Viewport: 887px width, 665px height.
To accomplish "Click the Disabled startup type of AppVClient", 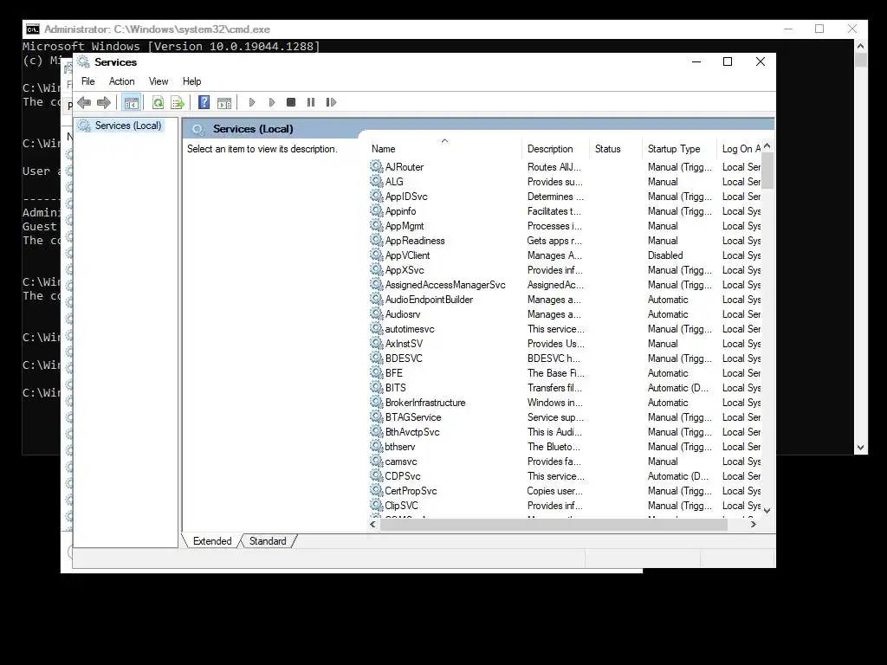I will click(665, 255).
